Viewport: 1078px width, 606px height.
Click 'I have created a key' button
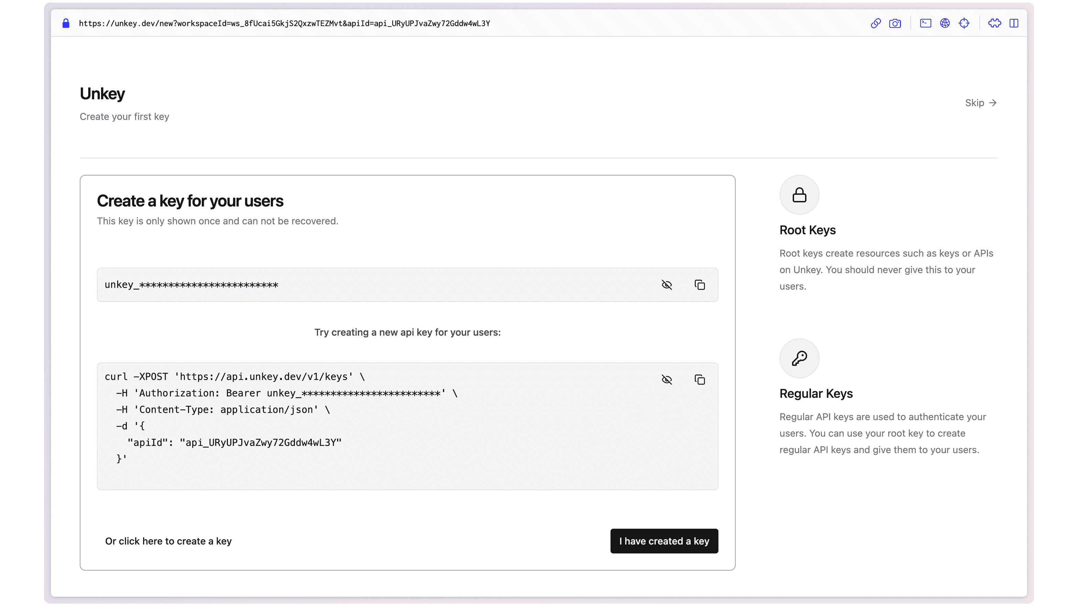pos(664,541)
